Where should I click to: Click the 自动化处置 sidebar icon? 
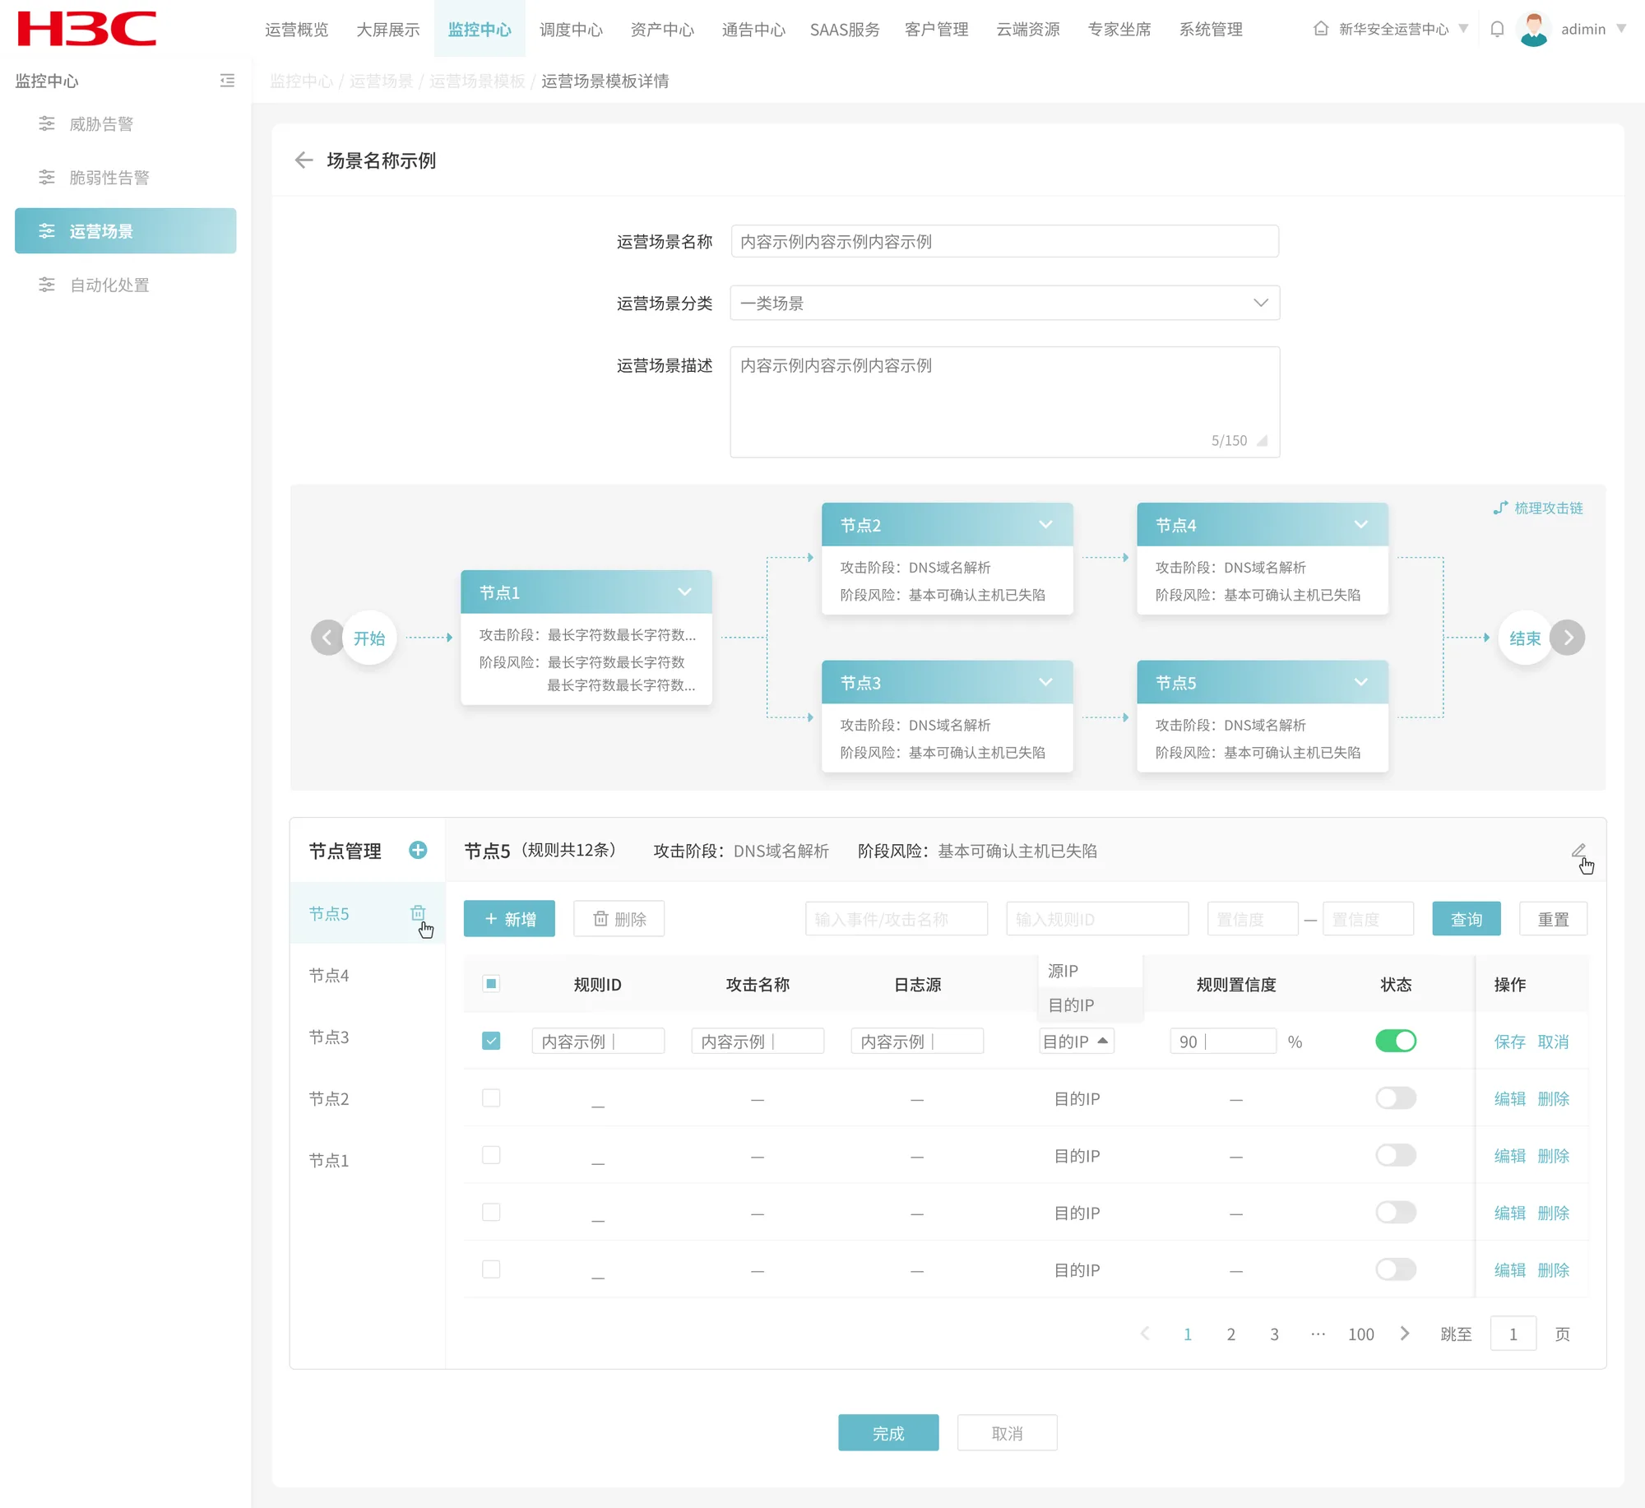(x=47, y=285)
